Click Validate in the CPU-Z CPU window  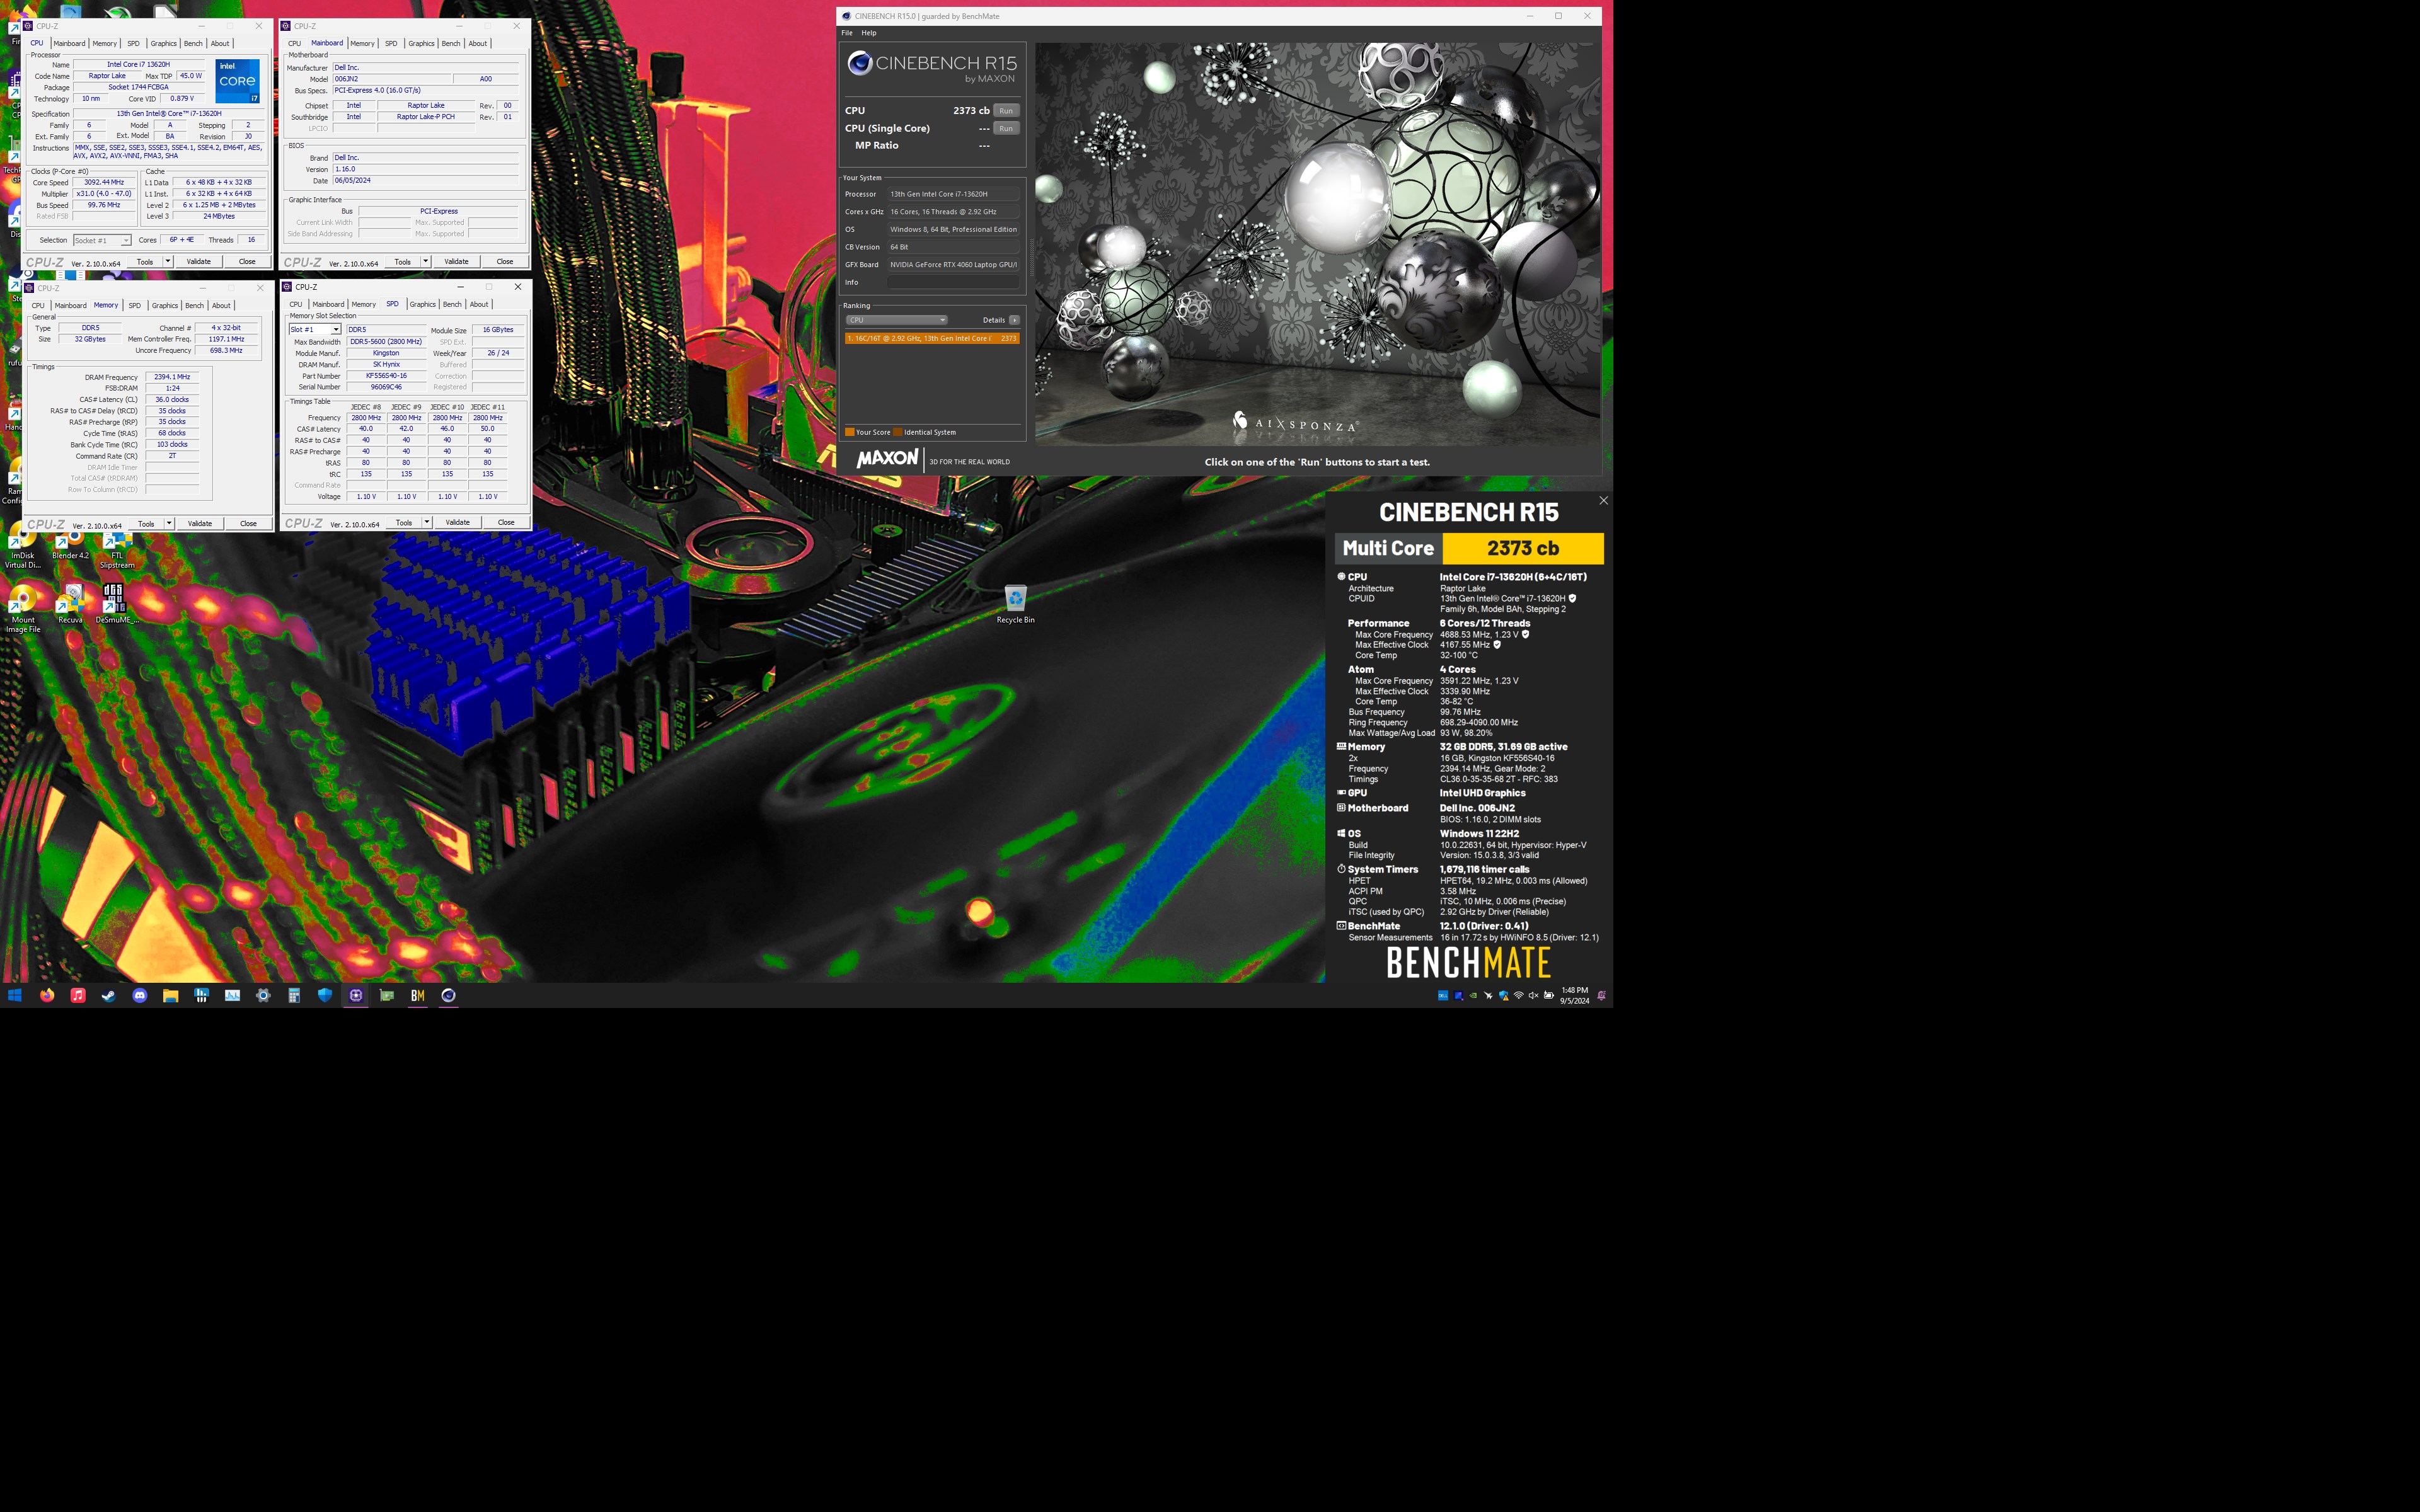pyautogui.click(x=199, y=261)
